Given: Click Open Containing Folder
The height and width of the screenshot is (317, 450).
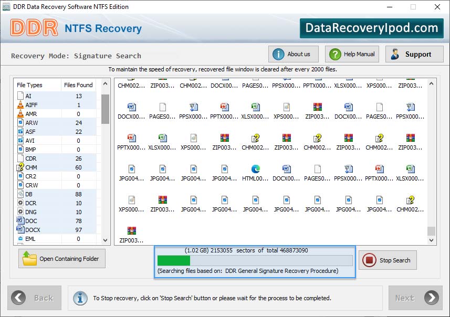Looking at the screenshot, I should click(62, 258).
